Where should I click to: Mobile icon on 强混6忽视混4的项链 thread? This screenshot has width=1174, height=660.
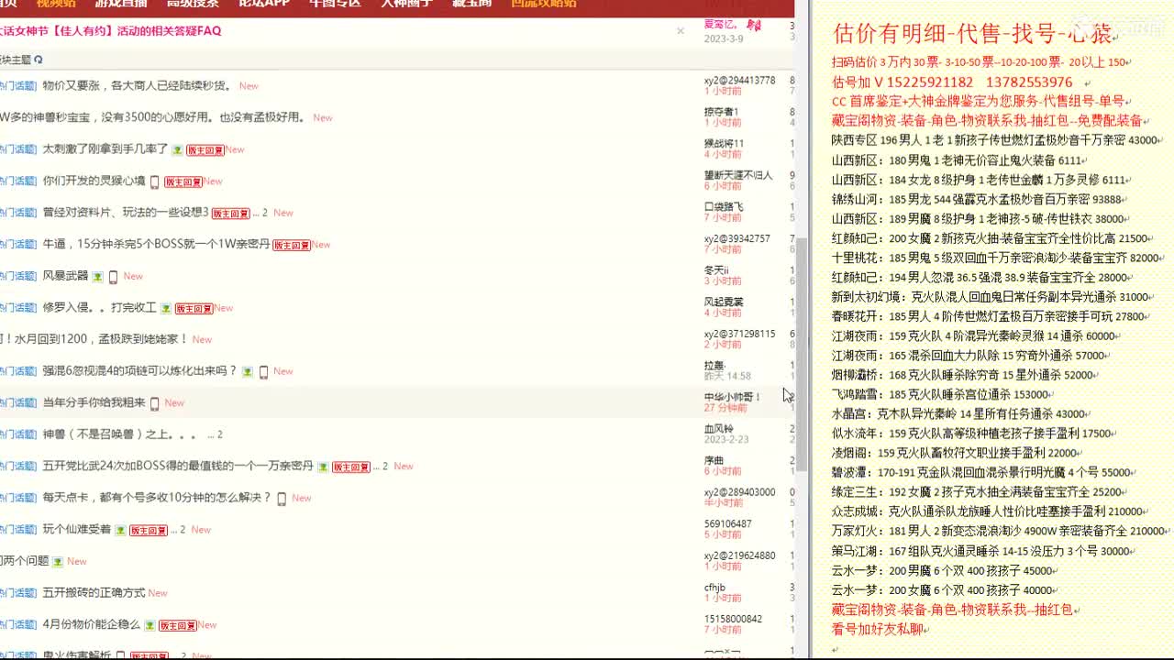[263, 371]
